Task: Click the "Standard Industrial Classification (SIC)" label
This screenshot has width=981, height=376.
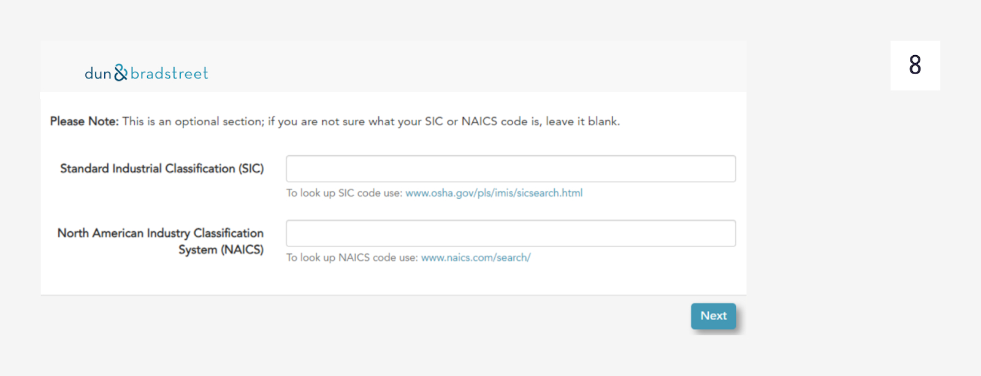Action: tap(162, 169)
